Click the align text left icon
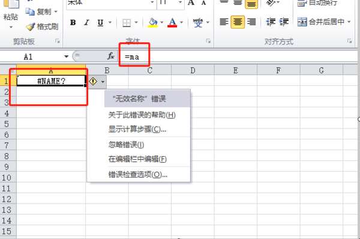 (x=224, y=22)
